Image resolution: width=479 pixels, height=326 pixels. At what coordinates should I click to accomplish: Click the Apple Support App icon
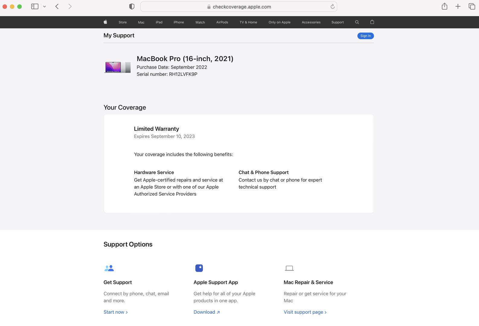point(199,268)
